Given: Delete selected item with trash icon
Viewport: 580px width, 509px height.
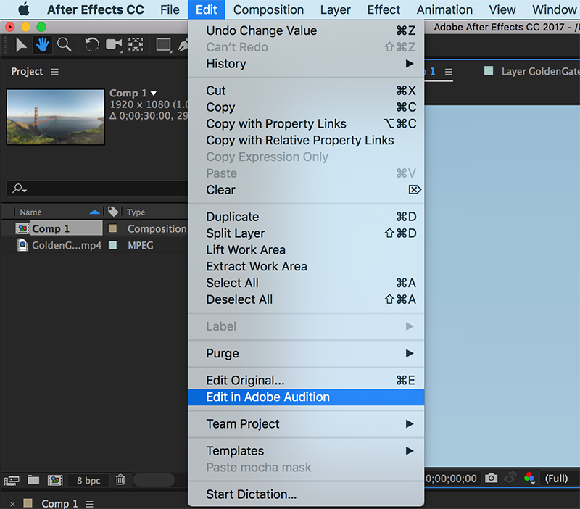Looking at the screenshot, I should (121, 480).
